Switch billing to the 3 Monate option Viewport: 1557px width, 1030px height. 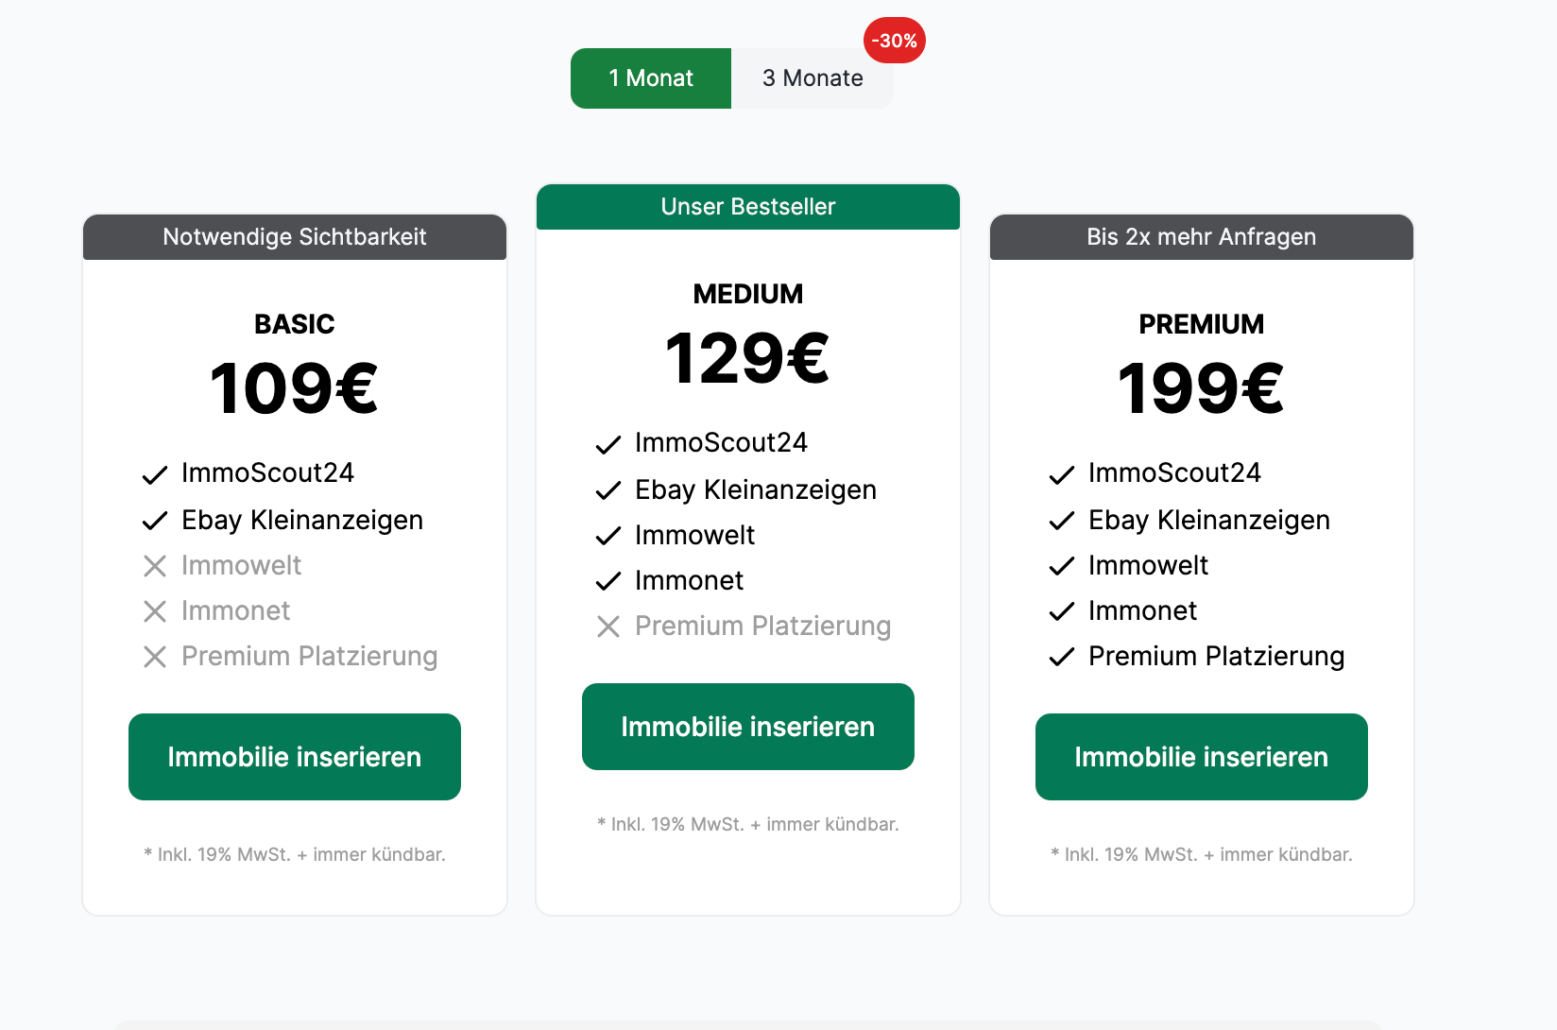813,78
